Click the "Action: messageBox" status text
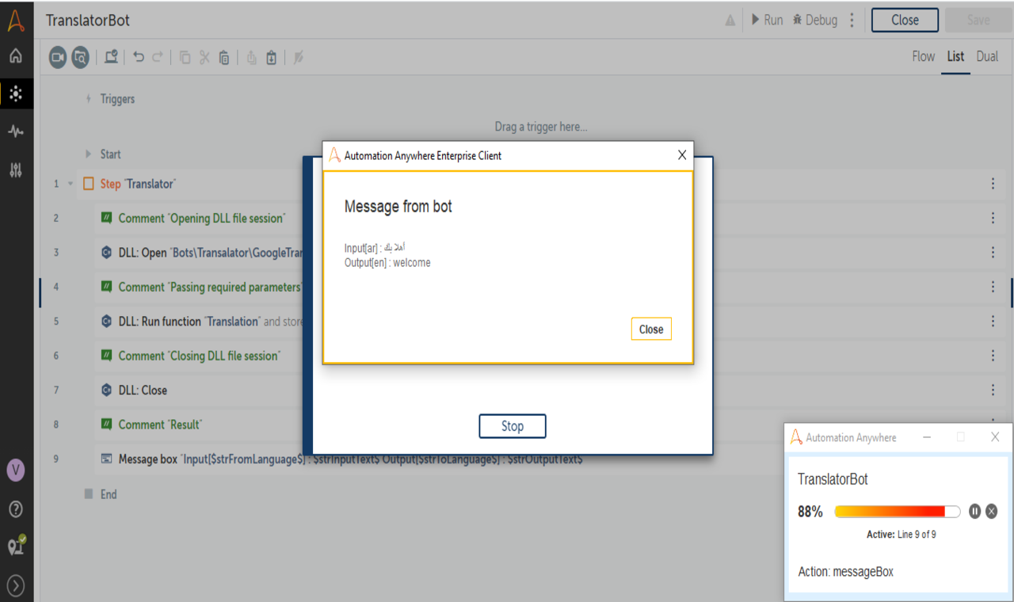This screenshot has width=1014, height=602. coord(846,572)
